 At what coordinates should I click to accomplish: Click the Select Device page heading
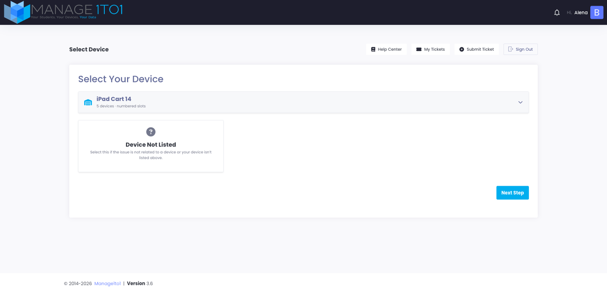(89, 49)
